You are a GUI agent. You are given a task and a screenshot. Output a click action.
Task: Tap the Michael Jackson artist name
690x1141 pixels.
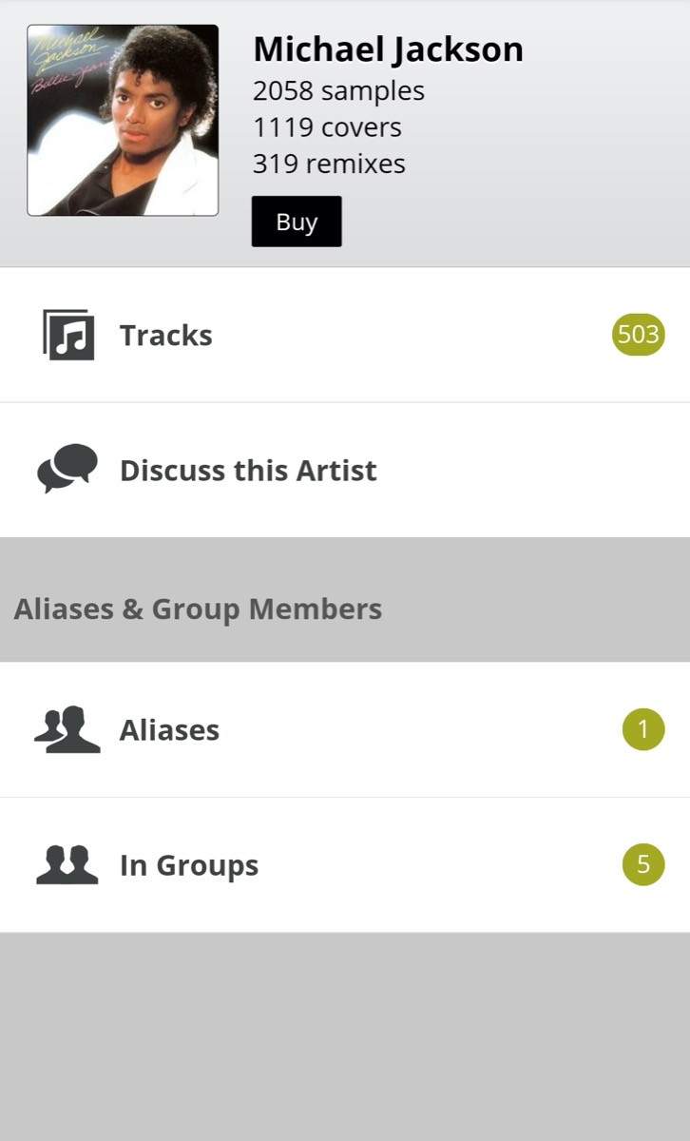tap(388, 49)
